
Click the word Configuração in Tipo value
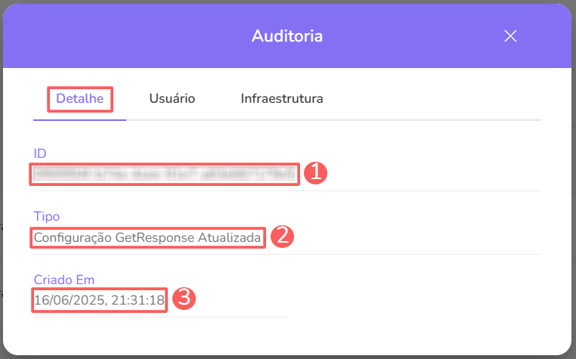(73, 237)
